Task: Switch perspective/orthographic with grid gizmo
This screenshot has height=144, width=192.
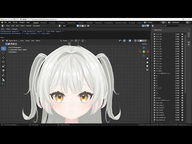Action: (147, 70)
